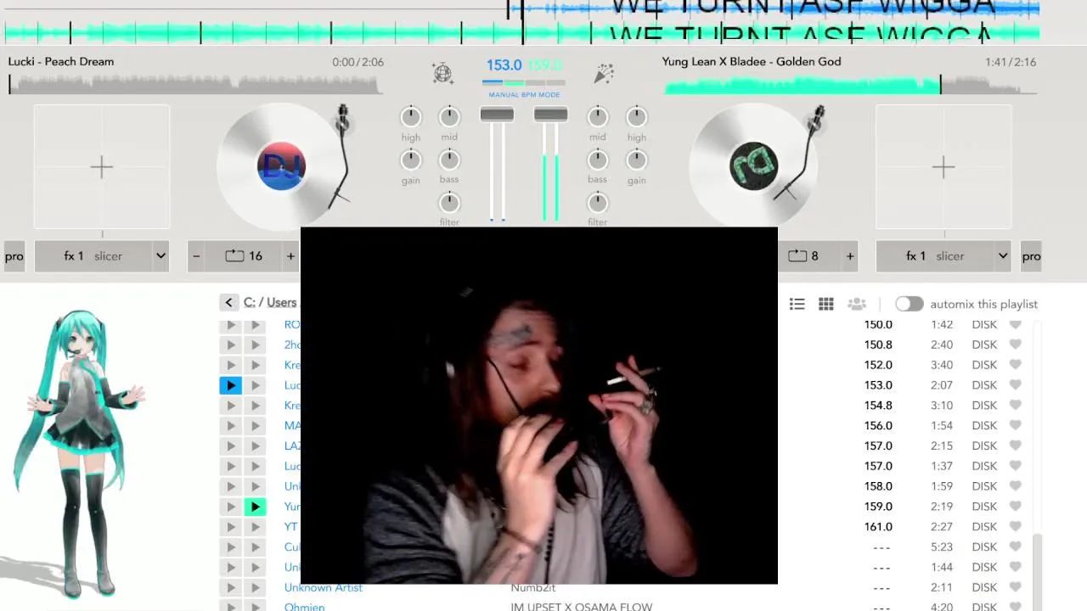Click the right deck gain knob
The image size is (1087, 611).
tap(637, 160)
